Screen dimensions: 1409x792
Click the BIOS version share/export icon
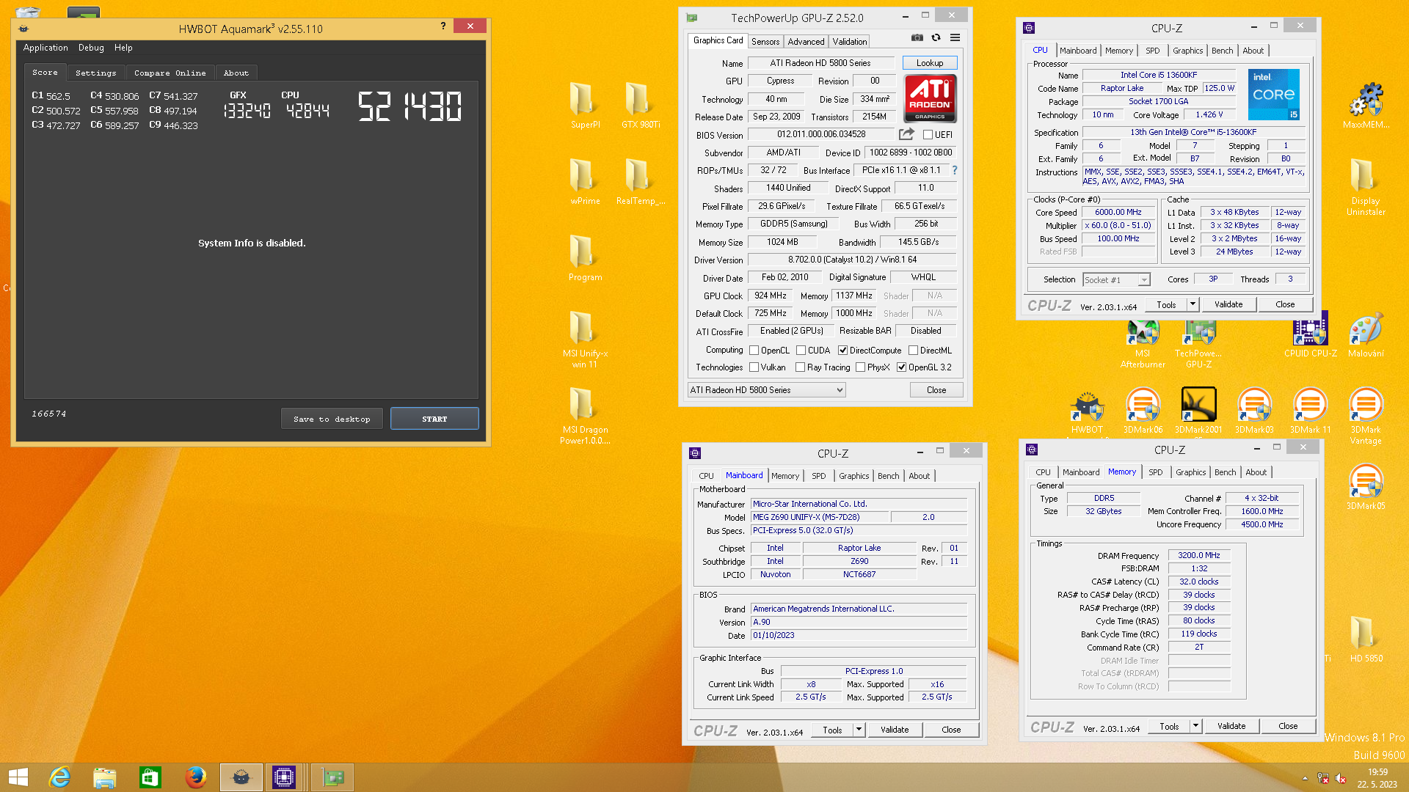pyautogui.click(x=906, y=134)
